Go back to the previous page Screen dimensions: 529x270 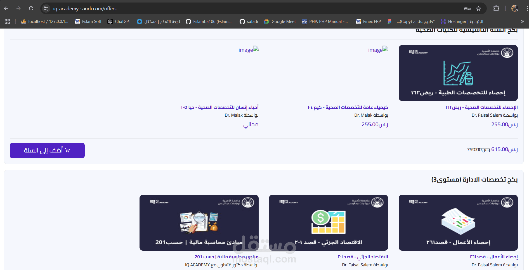click(x=6, y=8)
